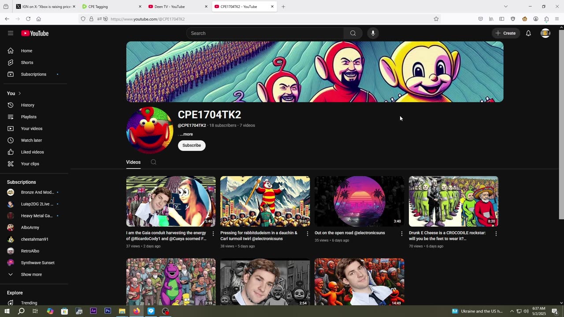
Task: Open Photoshop from taskbar
Action: click(x=108, y=311)
